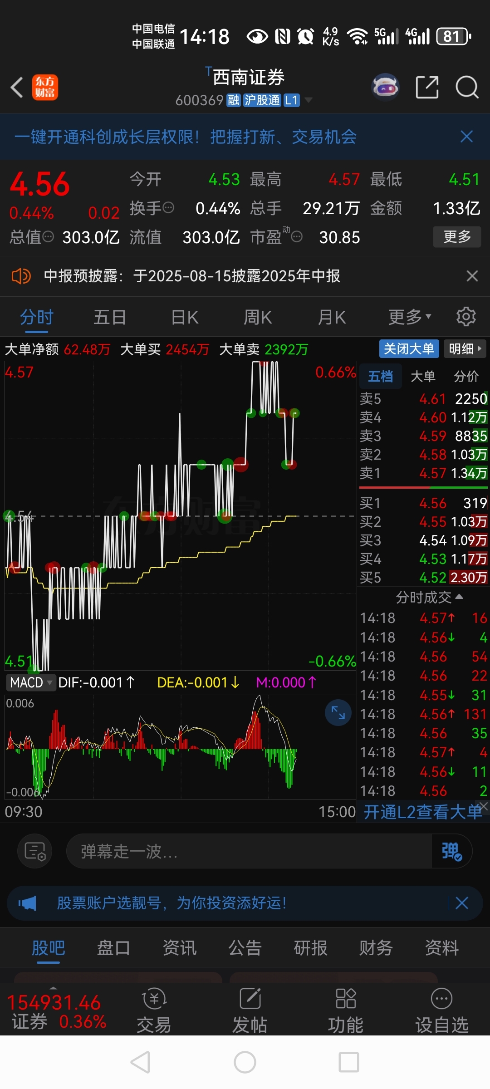490x1089 pixels.
Task: Go back using the top-left arrow
Action: 17,87
